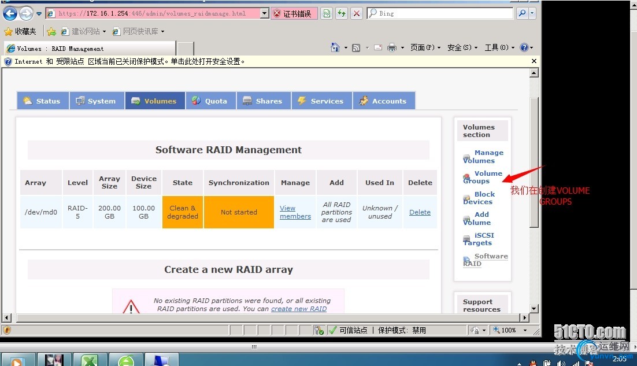Open Block Devices in the sidebar
Screen dimensions: 637x366
point(479,198)
